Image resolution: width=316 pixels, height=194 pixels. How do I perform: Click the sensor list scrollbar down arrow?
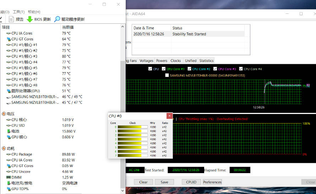click(x=122, y=190)
